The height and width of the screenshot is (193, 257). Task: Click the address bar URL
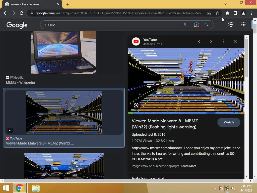119,13
